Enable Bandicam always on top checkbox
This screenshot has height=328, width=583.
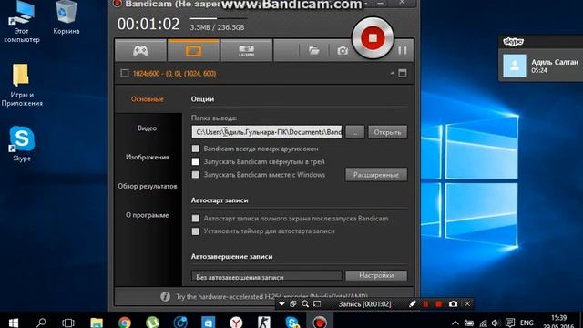196,149
